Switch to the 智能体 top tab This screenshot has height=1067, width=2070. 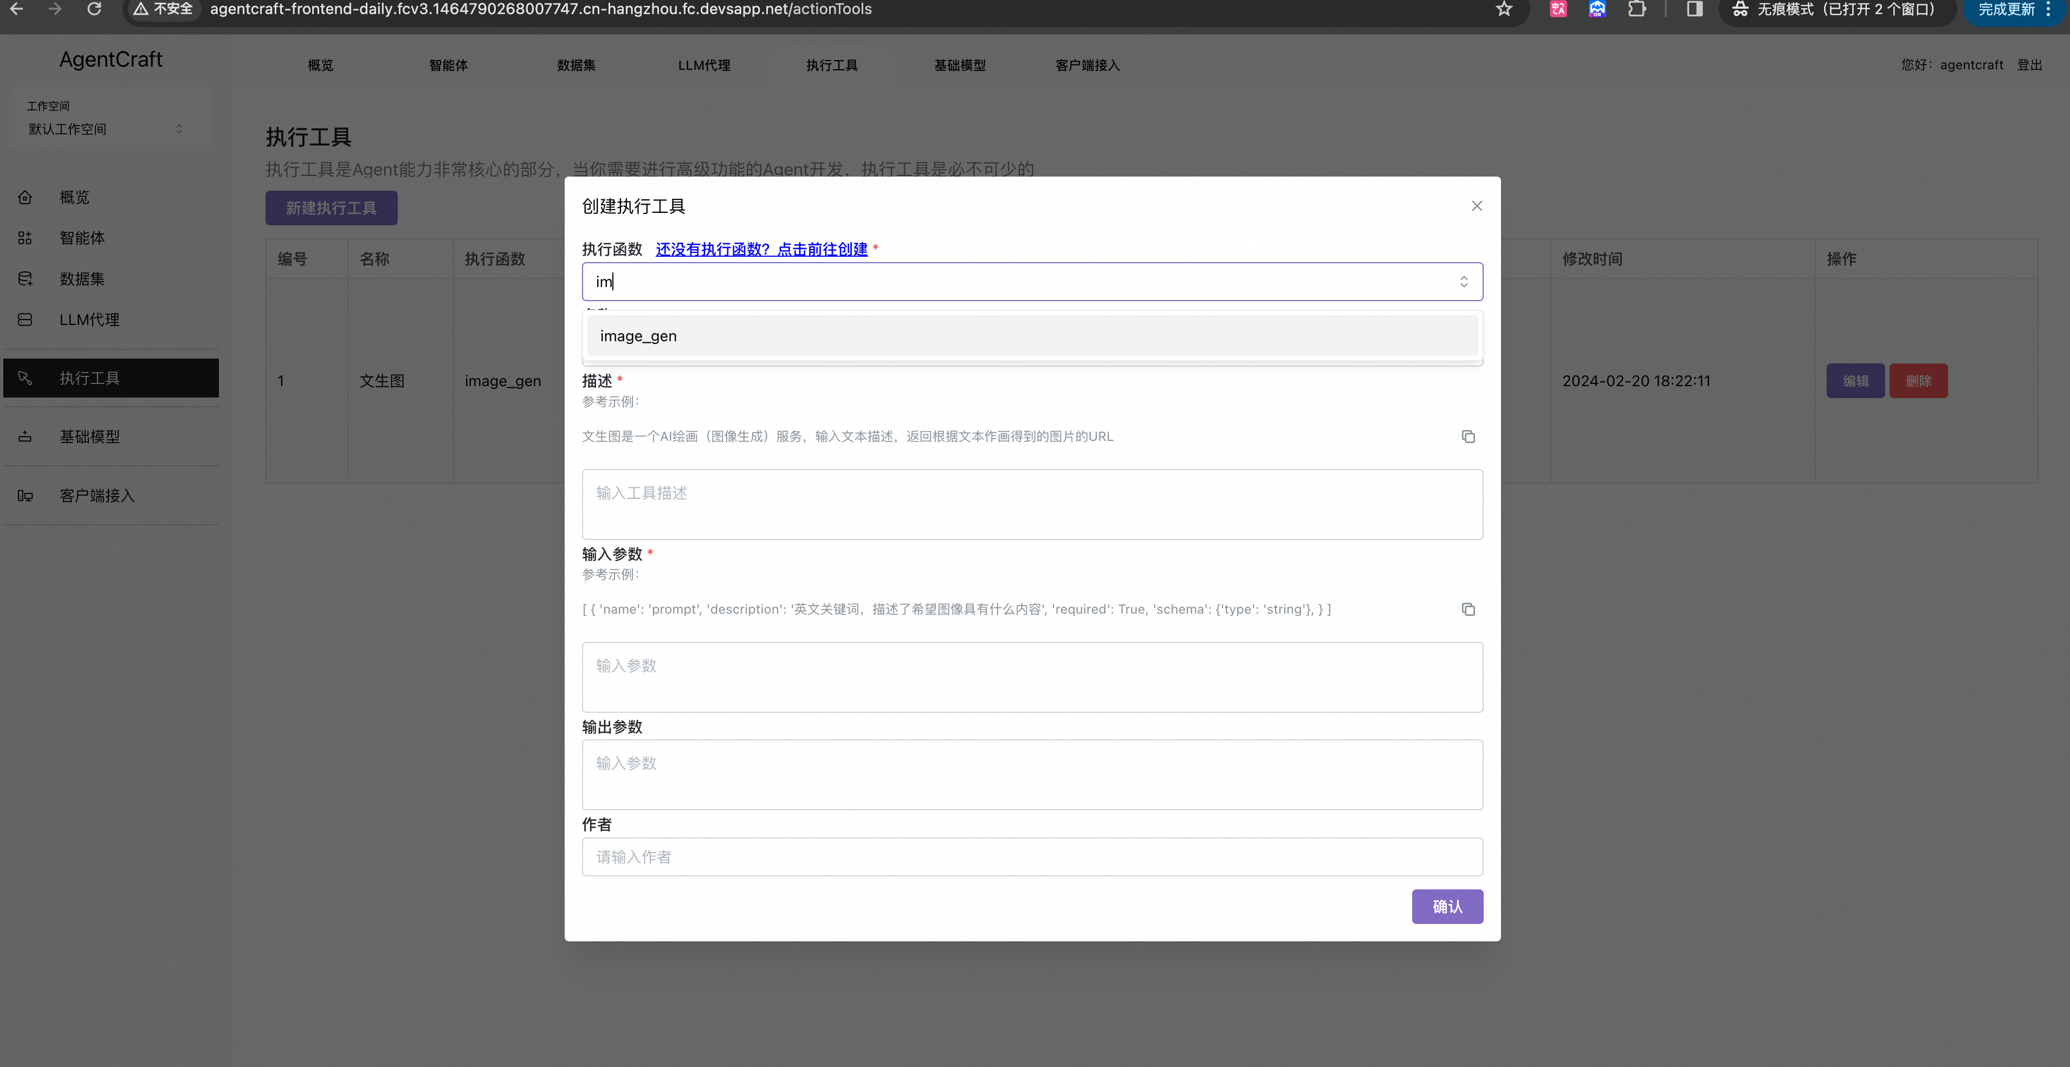click(448, 65)
